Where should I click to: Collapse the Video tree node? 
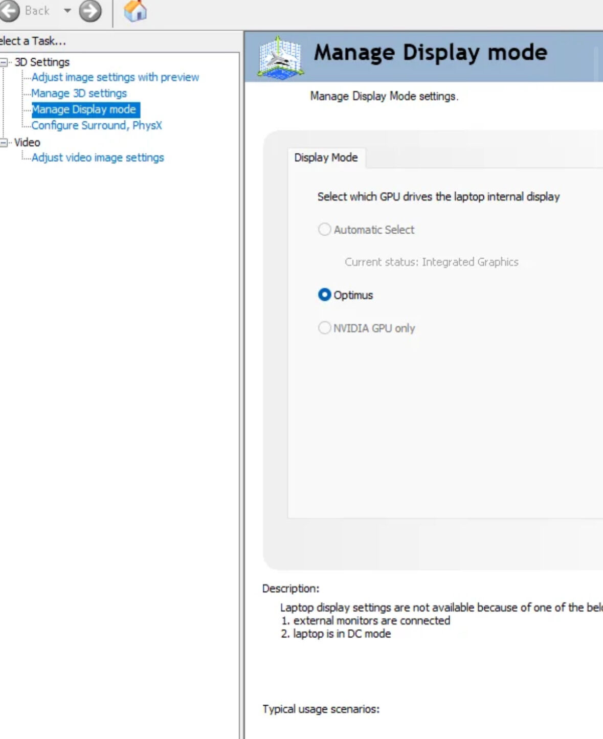click(4, 143)
